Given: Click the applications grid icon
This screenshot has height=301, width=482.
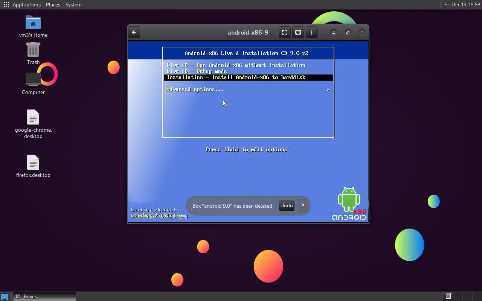Looking at the screenshot, I should (6, 5).
